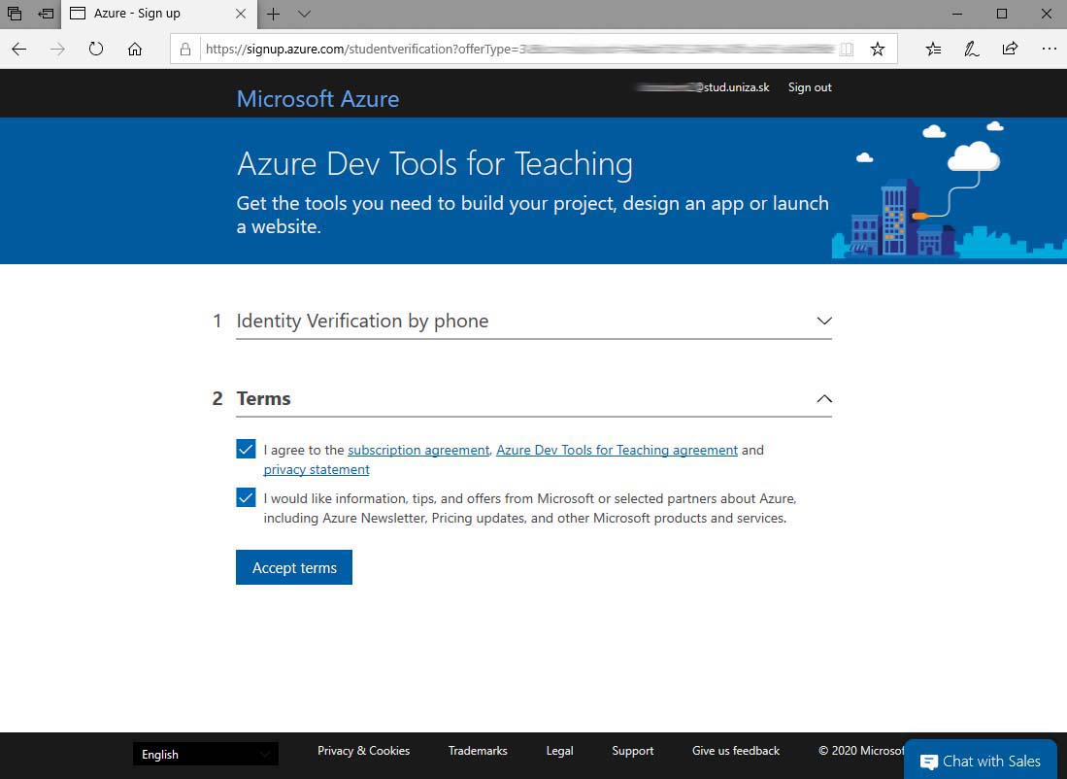
Task: Click the stud.uniza.sk account email
Action: pyautogui.click(x=703, y=87)
